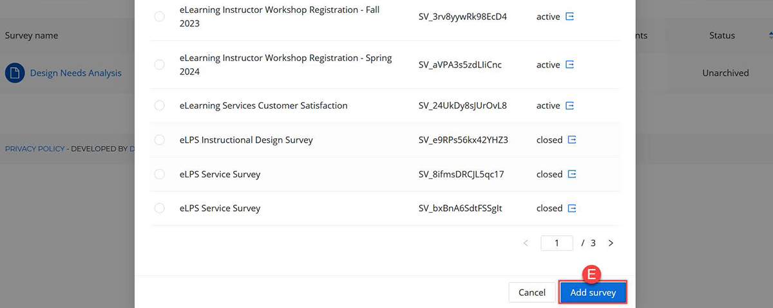Open Customer Satisfaction survey external link icon
Image resolution: width=773 pixels, height=308 pixels.
pos(569,105)
